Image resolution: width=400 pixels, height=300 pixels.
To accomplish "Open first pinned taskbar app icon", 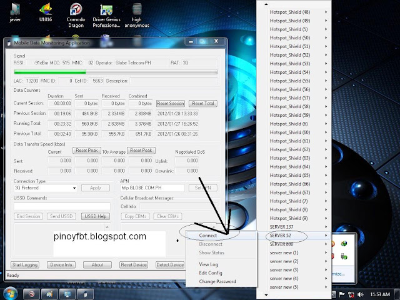I will [31, 294].
